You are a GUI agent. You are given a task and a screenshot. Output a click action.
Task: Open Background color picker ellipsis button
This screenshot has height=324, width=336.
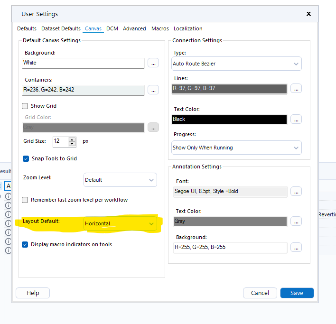click(x=153, y=63)
